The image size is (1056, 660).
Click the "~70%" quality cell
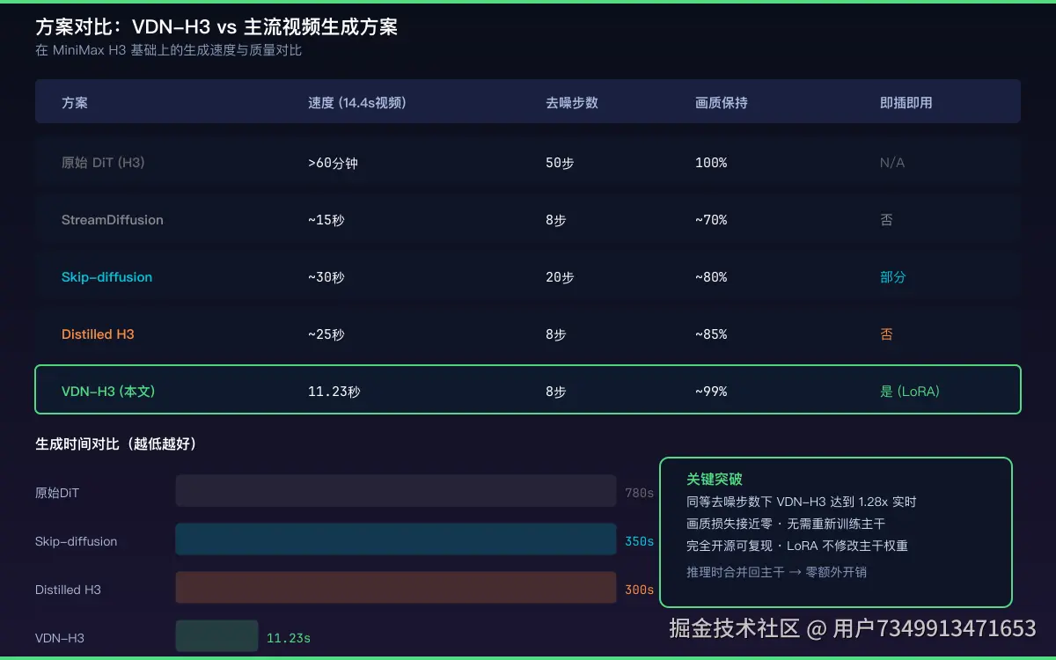(x=711, y=220)
